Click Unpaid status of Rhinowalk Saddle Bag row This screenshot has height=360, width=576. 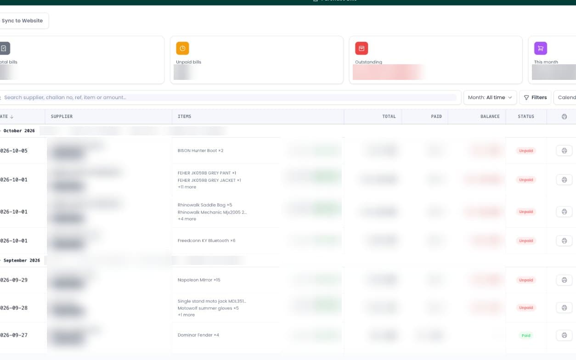coord(526,212)
